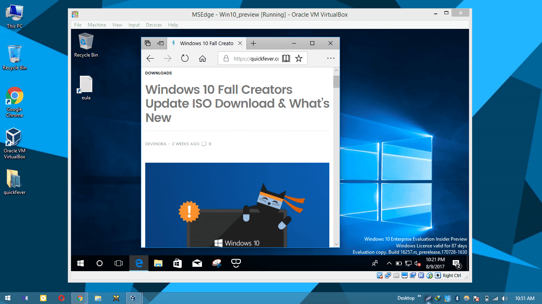Image resolution: width=542 pixels, height=304 pixels.
Task: Expand hidden icons in guest tray
Action: 389,263
